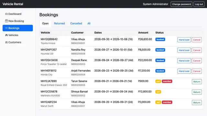Image resolution: width=207 pixels, height=116 pixels.
Task: Show the All bookings tab
Action: click(89, 24)
